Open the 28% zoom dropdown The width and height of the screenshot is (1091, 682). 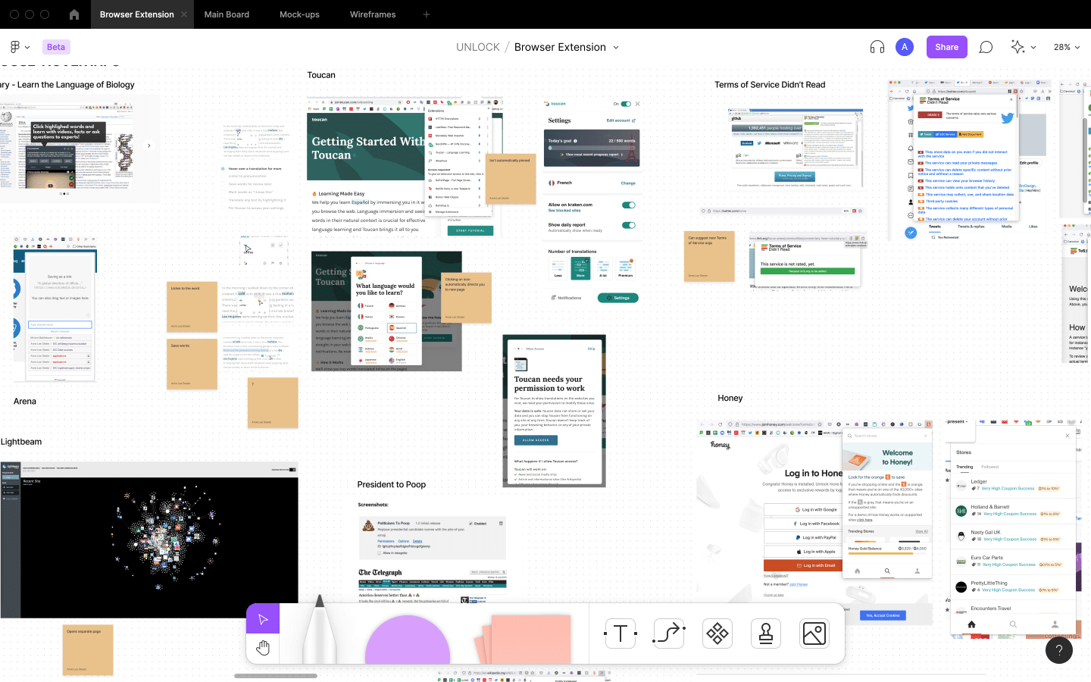[1066, 47]
